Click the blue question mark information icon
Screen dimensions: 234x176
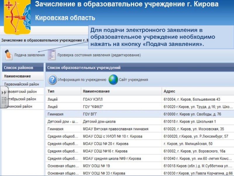pos(52,79)
